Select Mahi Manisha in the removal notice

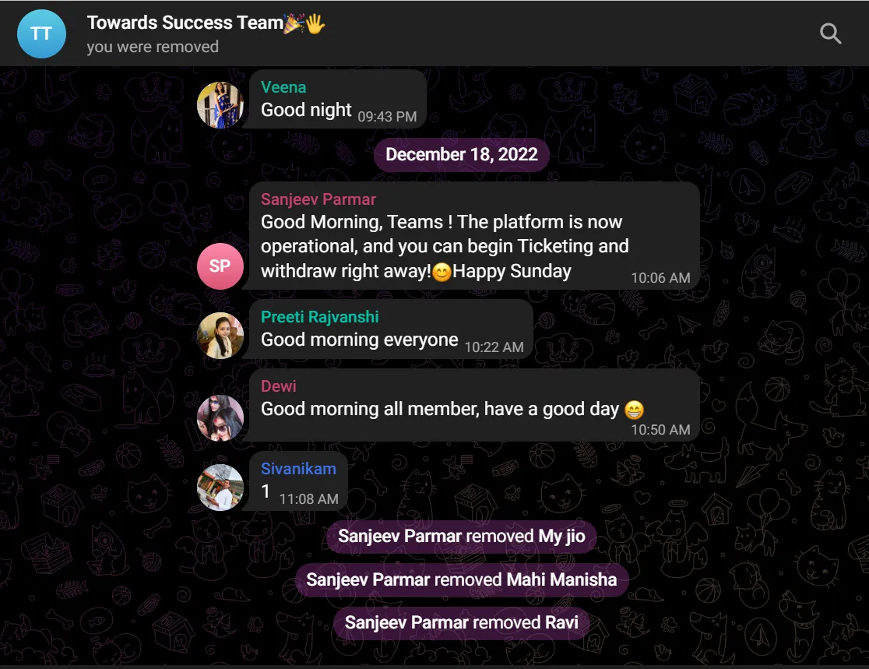pos(561,579)
